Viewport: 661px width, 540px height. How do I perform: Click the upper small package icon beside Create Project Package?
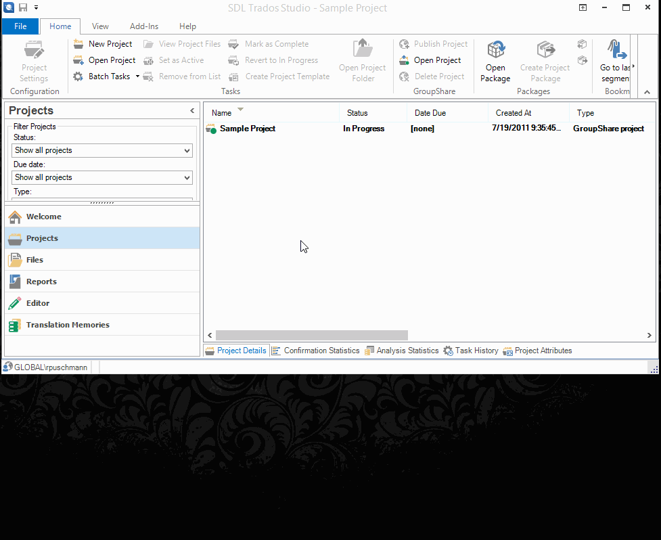pyautogui.click(x=582, y=44)
